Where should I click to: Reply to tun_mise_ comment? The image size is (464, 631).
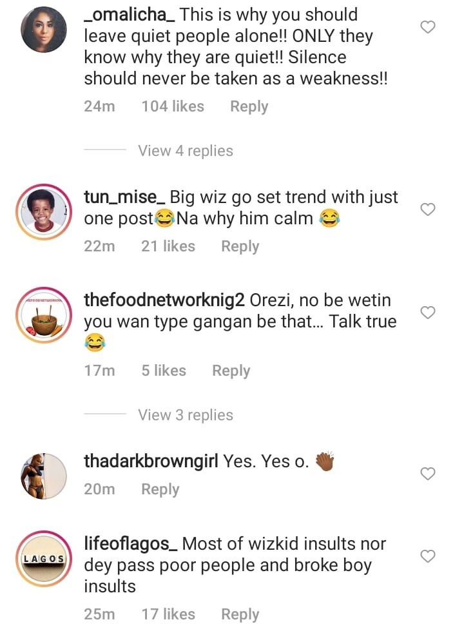240,246
